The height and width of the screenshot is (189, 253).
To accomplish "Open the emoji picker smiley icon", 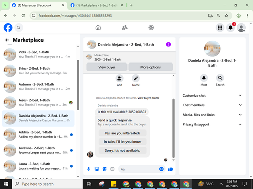I will pyautogui.click(x=161, y=169).
